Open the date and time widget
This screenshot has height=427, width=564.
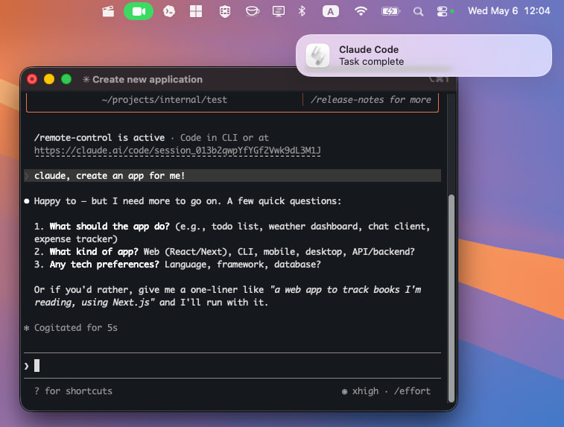pos(509,10)
